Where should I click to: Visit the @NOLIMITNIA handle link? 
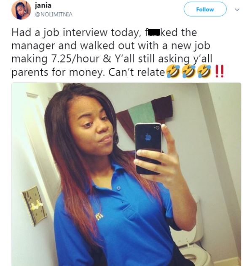54,14
